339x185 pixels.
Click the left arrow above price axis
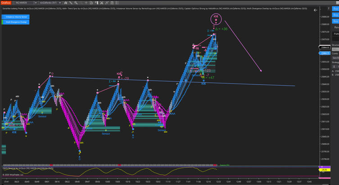point(315,10)
